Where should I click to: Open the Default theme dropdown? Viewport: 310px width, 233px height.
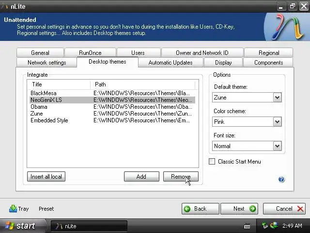click(x=277, y=97)
